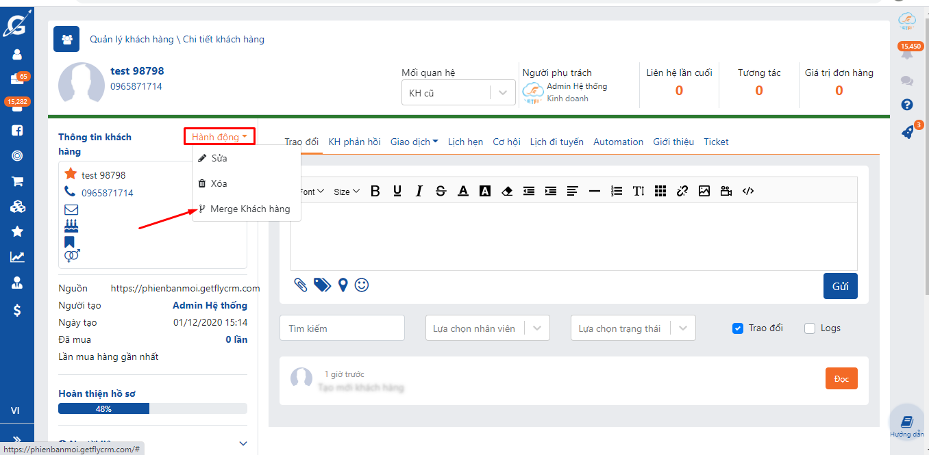Click the Strikethrough formatting icon
This screenshot has width=929, height=455.
441,192
